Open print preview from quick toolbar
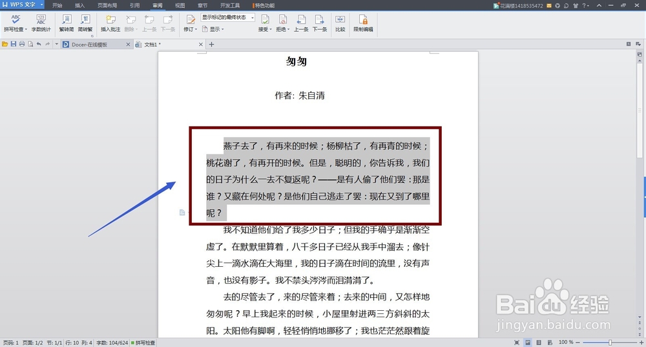 (30, 44)
